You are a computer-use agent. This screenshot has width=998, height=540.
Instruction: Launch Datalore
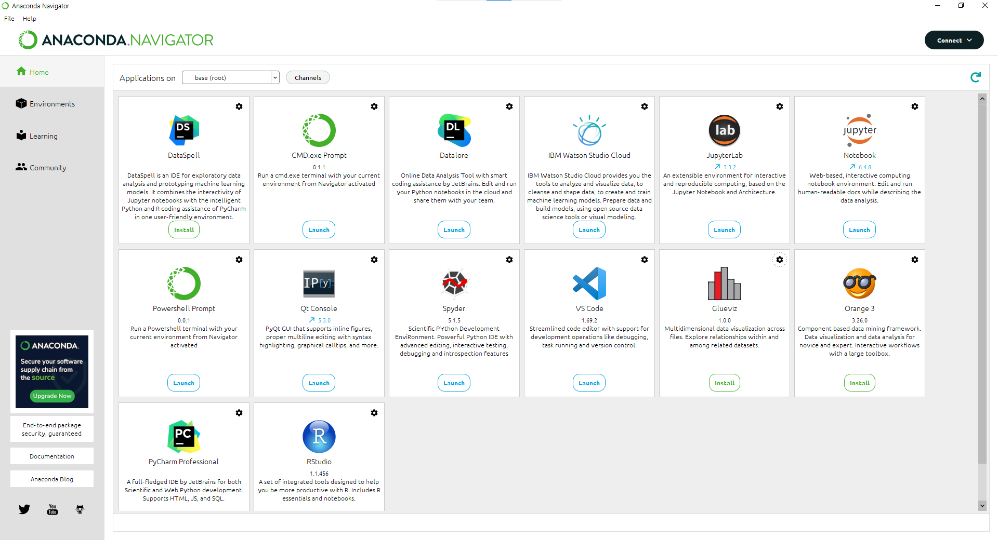tap(454, 230)
